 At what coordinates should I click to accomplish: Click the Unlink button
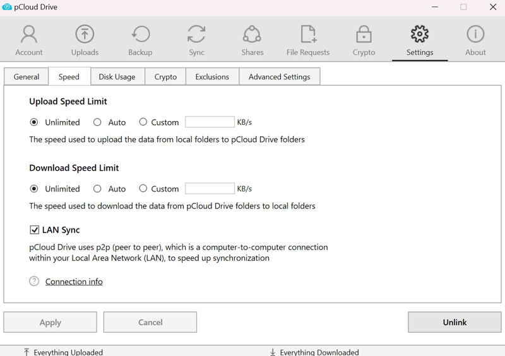tap(454, 322)
